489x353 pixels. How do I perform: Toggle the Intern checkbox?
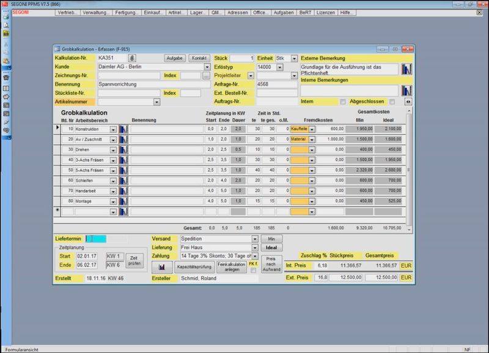coord(343,101)
